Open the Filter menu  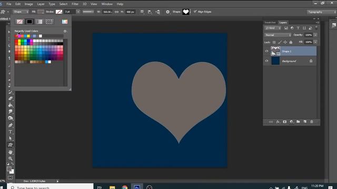point(75,4)
